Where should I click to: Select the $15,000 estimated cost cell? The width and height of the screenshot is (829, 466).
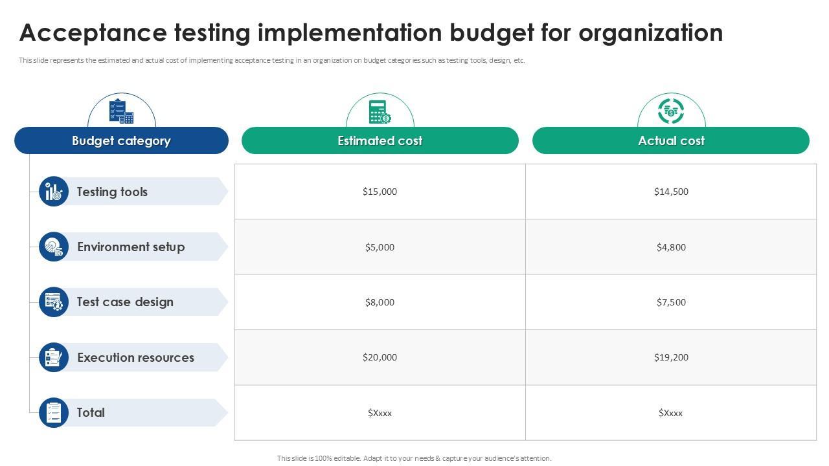tap(380, 192)
